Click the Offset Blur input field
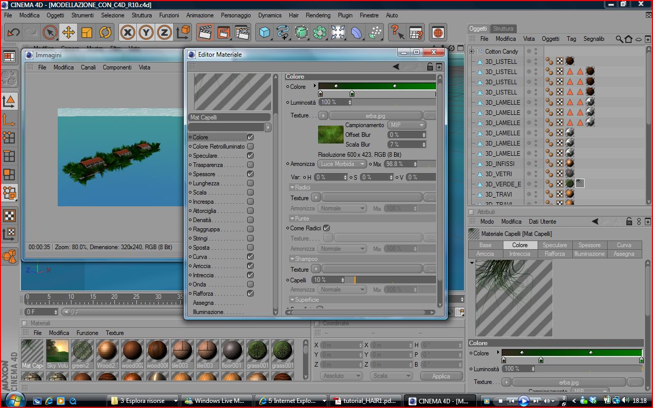653x408 pixels. tap(406, 135)
